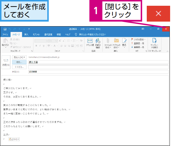Viewport: 173px width, 146px height.
Task: Open the 書式設定 ribbon tab
Action: (48, 35)
